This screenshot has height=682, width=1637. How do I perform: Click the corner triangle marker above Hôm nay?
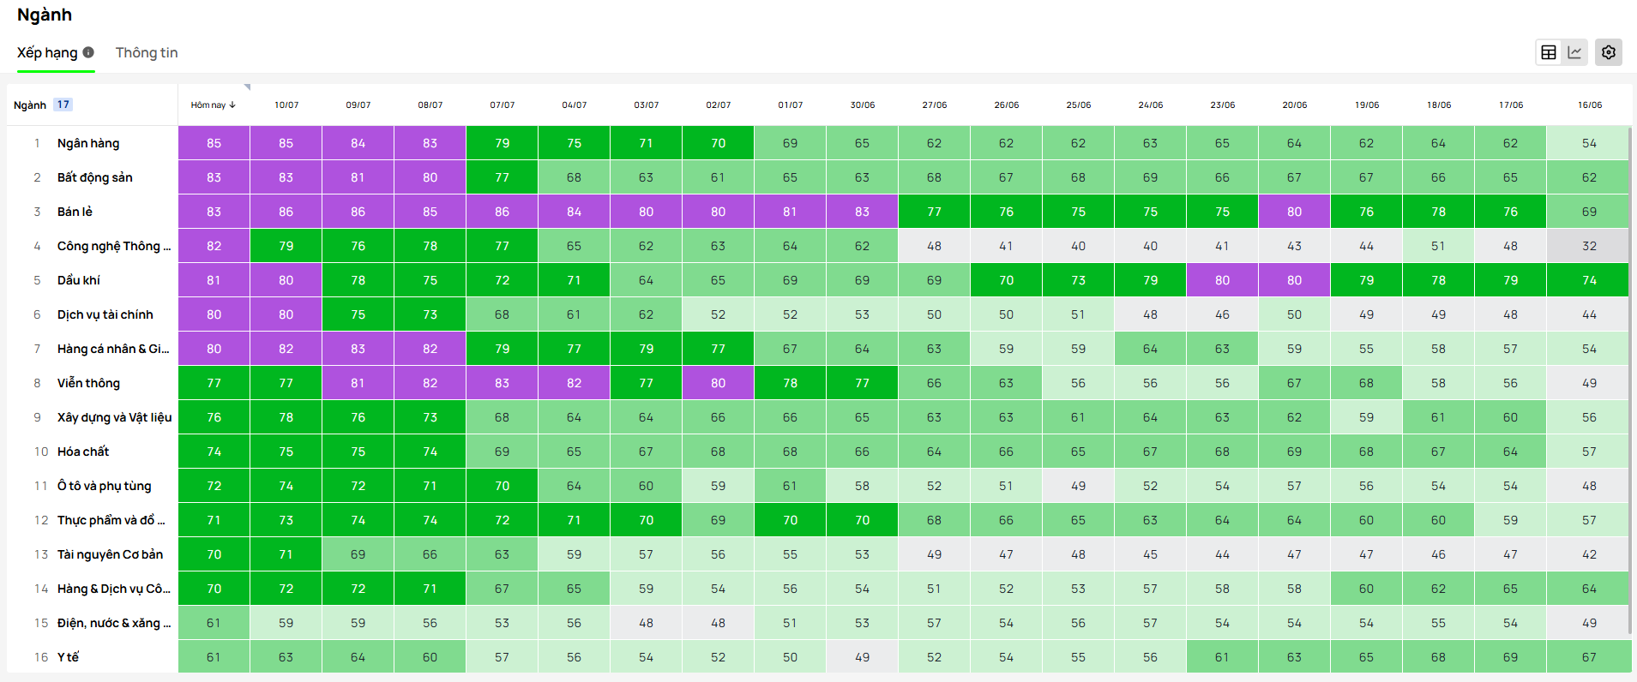[x=247, y=87]
